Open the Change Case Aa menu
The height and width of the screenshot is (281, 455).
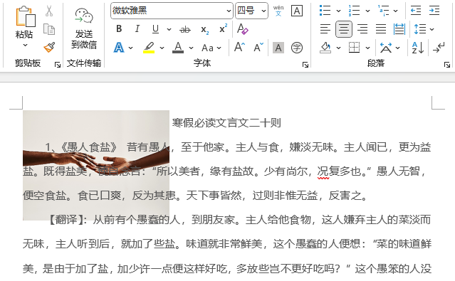[x=211, y=48]
